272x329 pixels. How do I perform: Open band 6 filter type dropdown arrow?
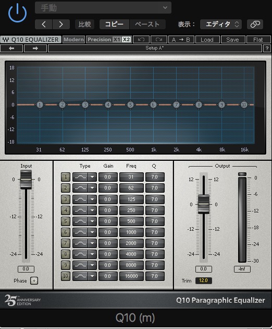pos(92,232)
